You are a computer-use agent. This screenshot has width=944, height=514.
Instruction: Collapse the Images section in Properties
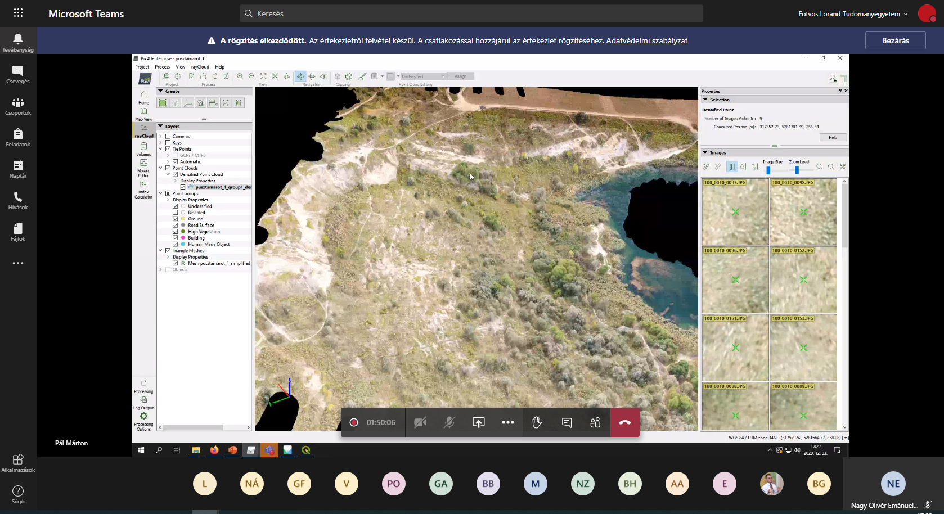point(705,152)
